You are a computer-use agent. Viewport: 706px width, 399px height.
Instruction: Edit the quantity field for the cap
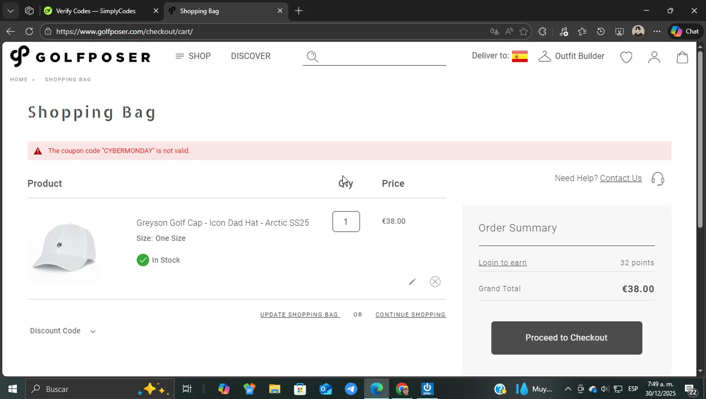(x=346, y=221)
